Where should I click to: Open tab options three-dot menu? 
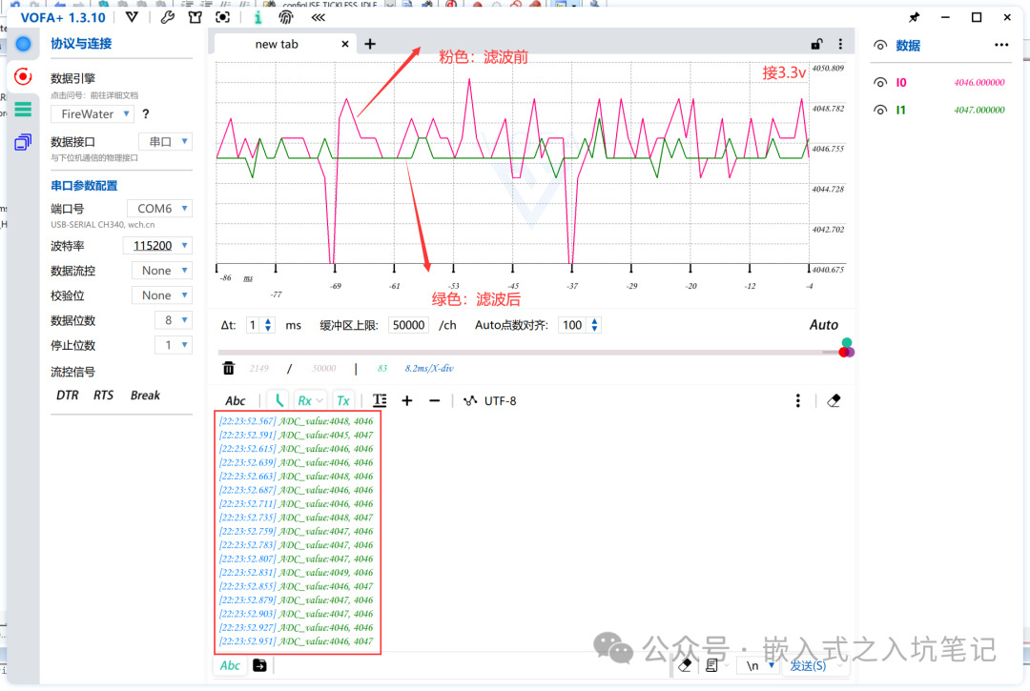point(840,44)
